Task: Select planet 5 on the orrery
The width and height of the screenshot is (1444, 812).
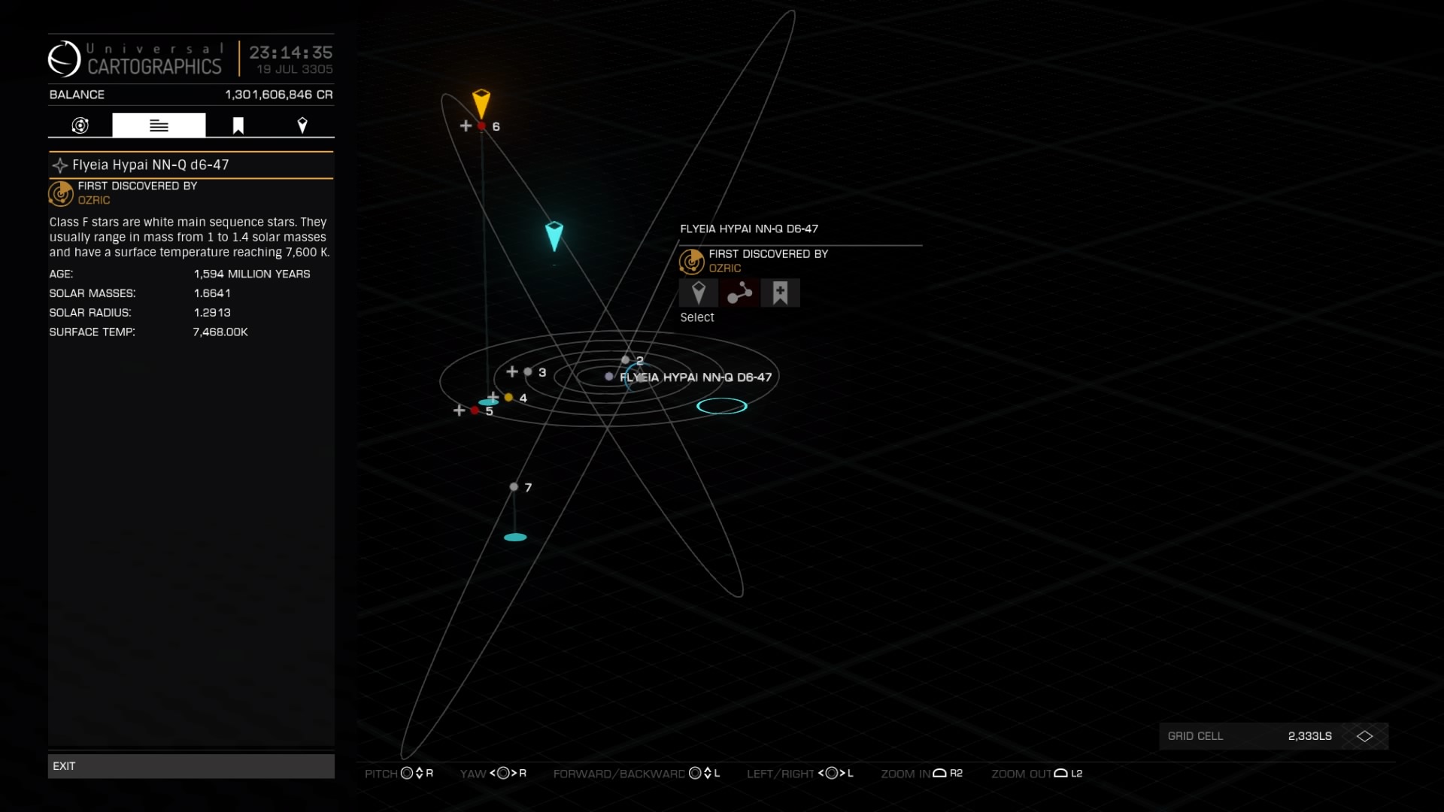Action: [x=475, y=411]
